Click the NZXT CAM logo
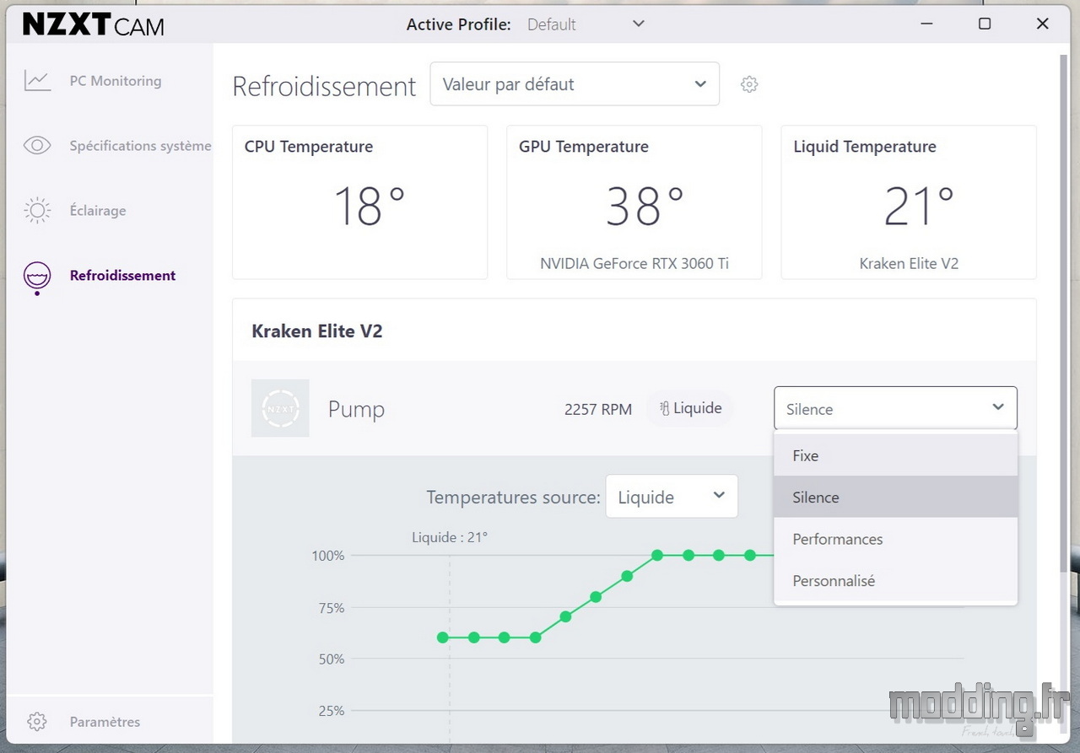Viewport: 1080px width, 753px height. pyautogui.click(x=93, y=24)
